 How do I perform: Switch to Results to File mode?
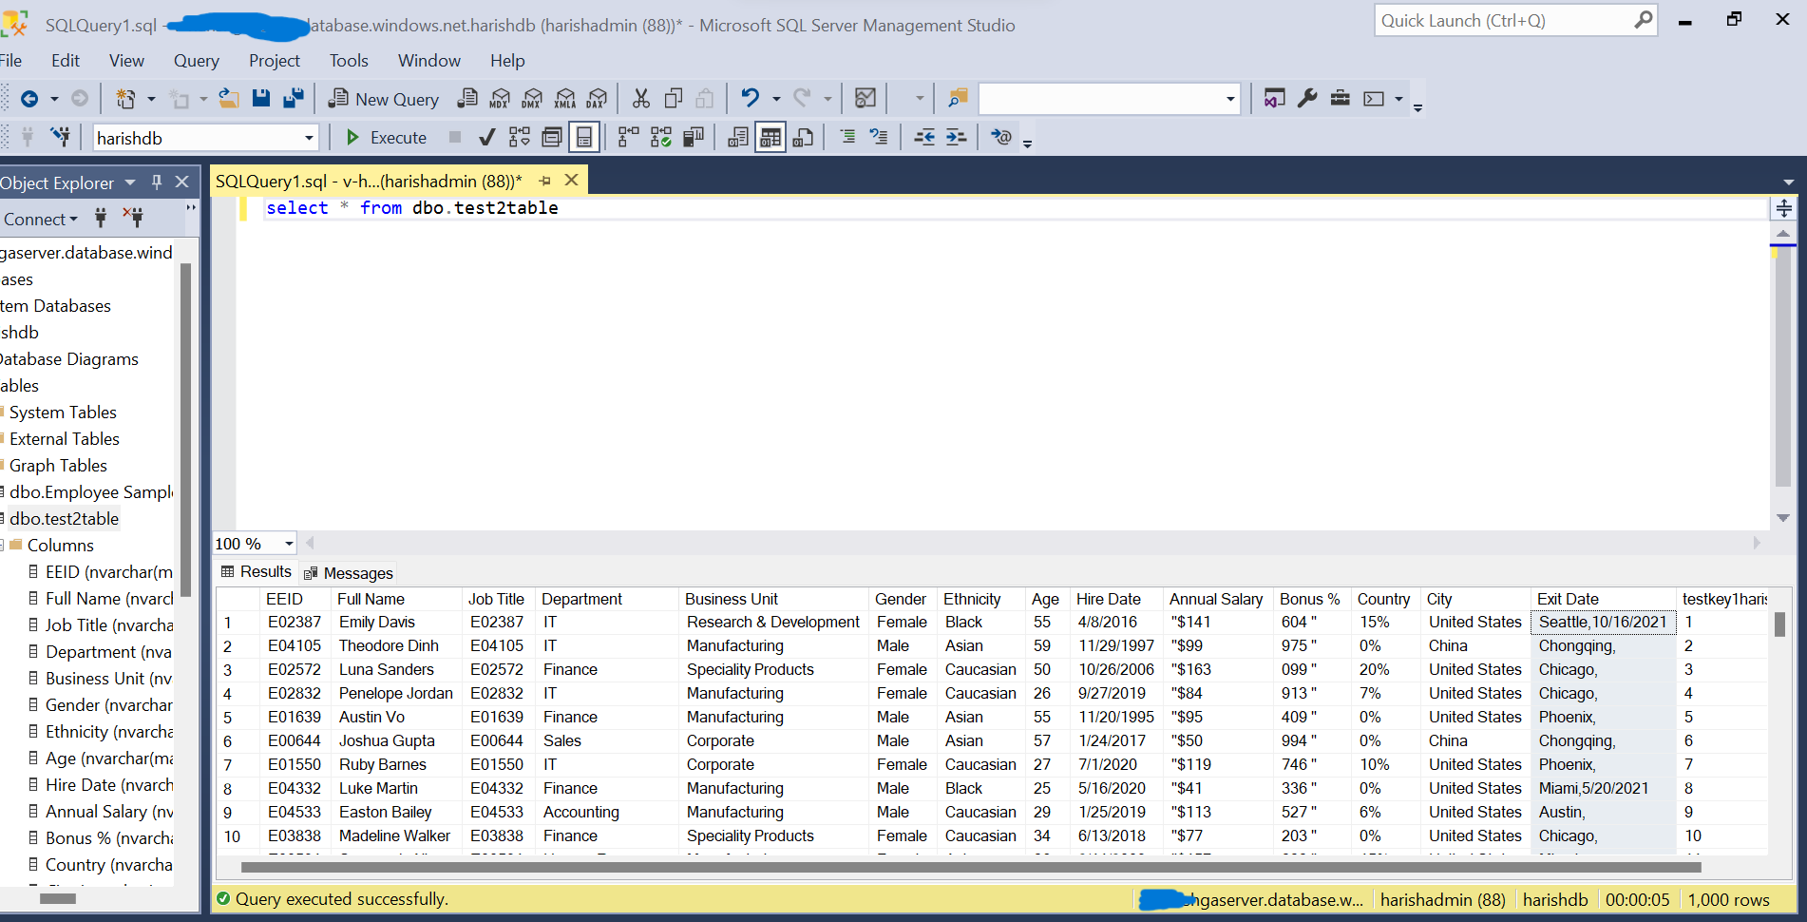pyautogui.click(x=803, y=138)
